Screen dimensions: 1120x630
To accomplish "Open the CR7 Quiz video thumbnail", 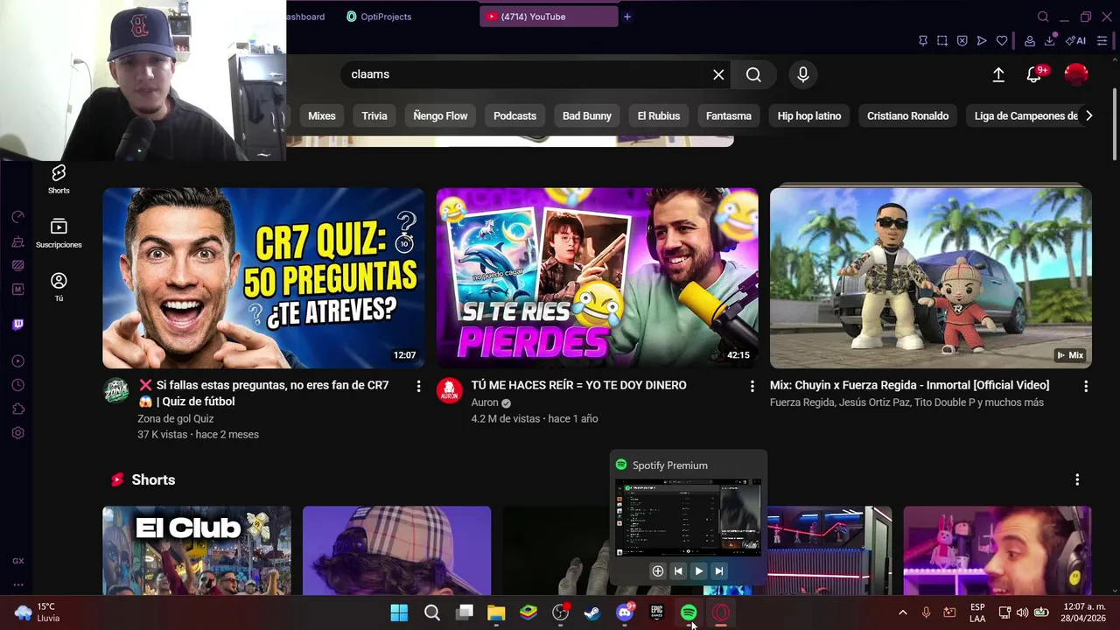I will [263, 278].
